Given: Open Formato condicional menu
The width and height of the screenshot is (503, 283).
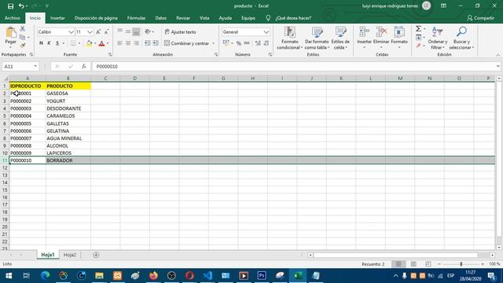Looking at the screenshot, I should [290, 38].
